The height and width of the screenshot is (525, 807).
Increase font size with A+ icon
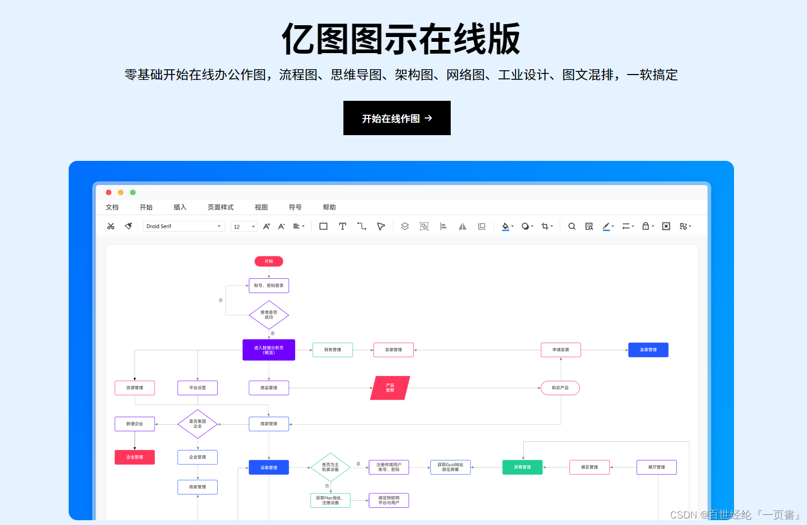[267, 226]
